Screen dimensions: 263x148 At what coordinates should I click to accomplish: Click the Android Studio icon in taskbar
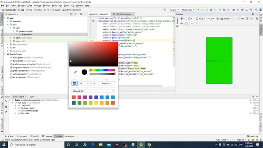(141, 145)
